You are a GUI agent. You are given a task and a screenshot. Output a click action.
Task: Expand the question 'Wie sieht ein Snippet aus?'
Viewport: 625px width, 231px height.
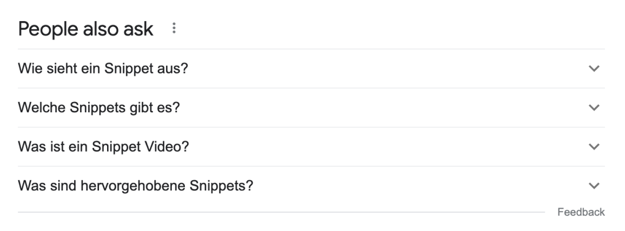click(x=103, y=69)
